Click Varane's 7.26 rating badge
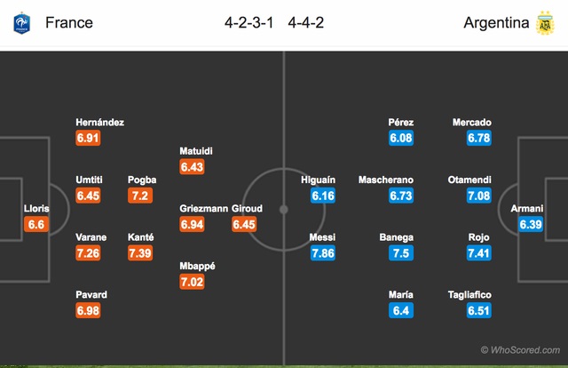The height and width of the screenshot is (368, 568). [88, 253]
